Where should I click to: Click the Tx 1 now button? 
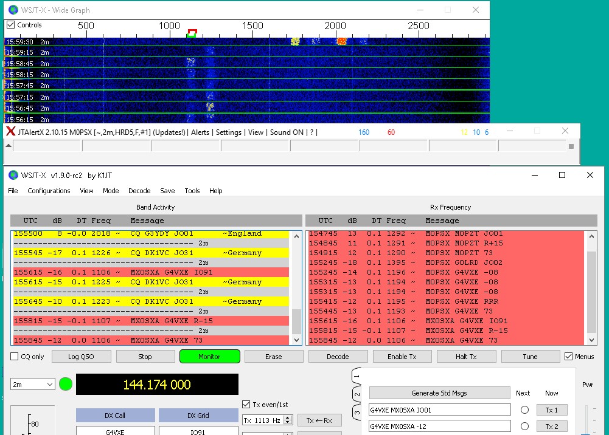click(552, 410)
